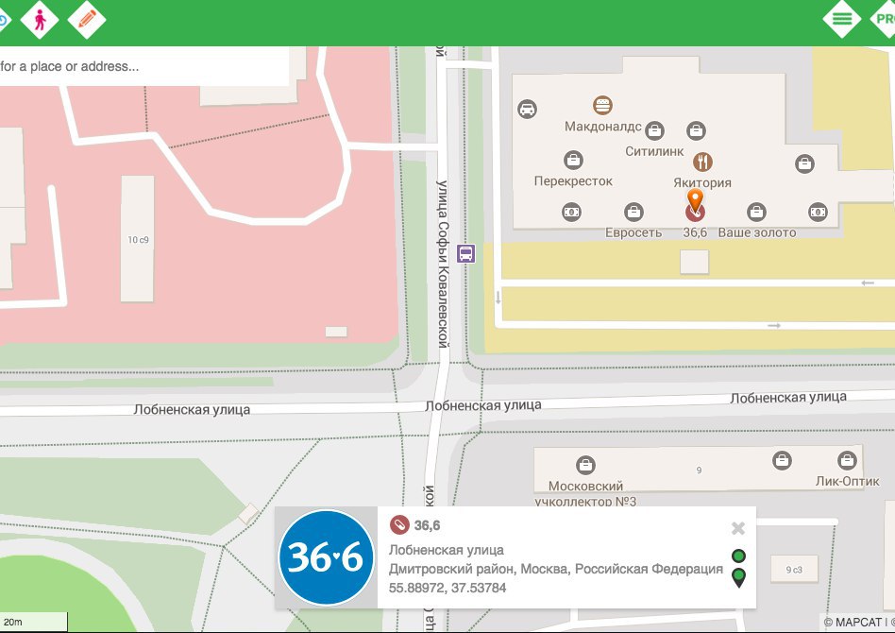This screenshot has width=895, height=633.
Task: Click the Ваше золото shop marker
Action: [x=756, y=212]
